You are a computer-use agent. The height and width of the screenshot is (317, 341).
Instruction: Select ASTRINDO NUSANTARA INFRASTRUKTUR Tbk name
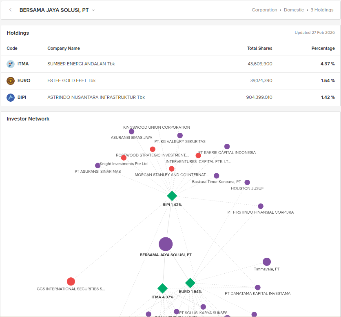coord(96,97)
